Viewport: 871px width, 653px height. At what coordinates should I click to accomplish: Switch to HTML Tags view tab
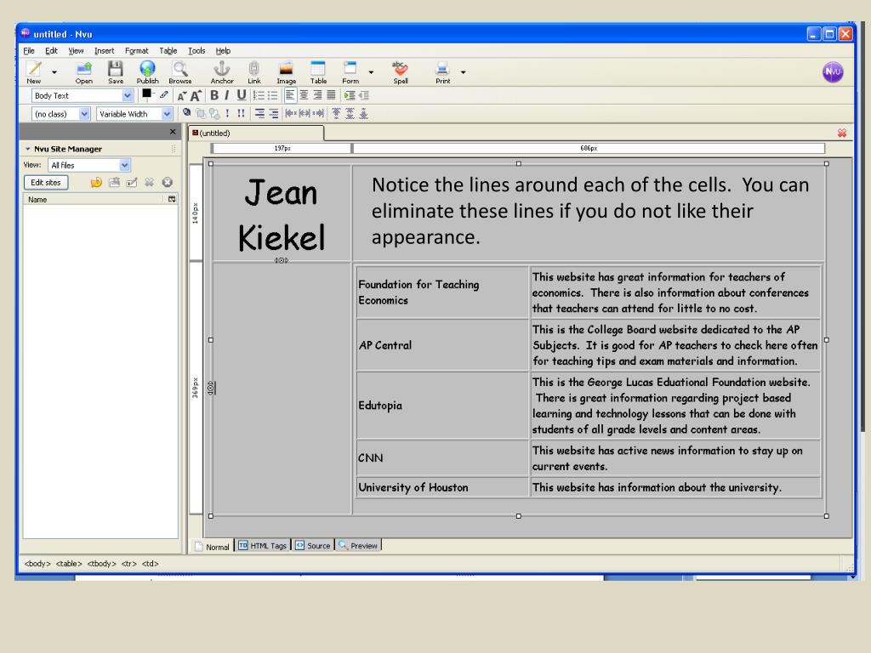pyautogui.click(x=263, y=546)
